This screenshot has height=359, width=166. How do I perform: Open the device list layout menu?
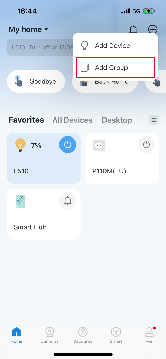[154, 120]
